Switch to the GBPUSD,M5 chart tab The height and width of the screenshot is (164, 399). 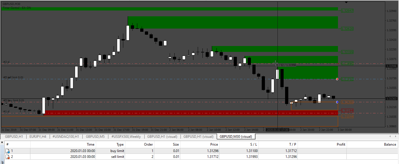point(95,136)
